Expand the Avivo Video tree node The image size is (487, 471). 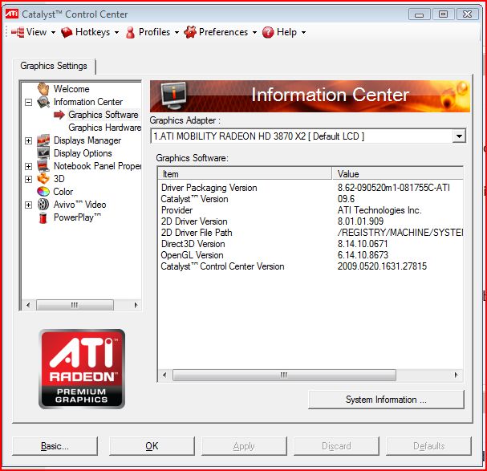(x=28, y=205)
